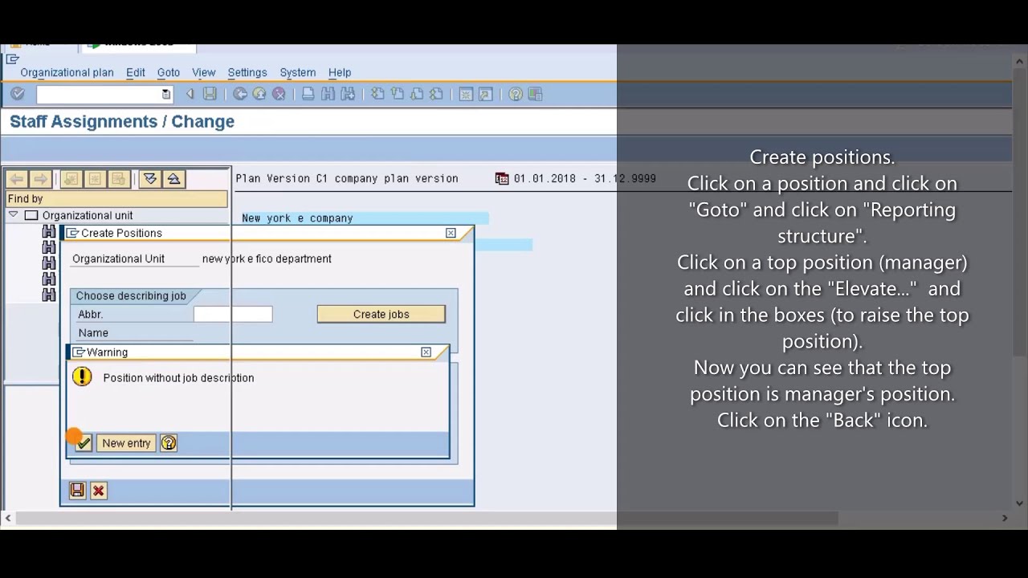1028x578 pixels.
Task: Click the left arrow in the search panel
Action: (16, 179)
